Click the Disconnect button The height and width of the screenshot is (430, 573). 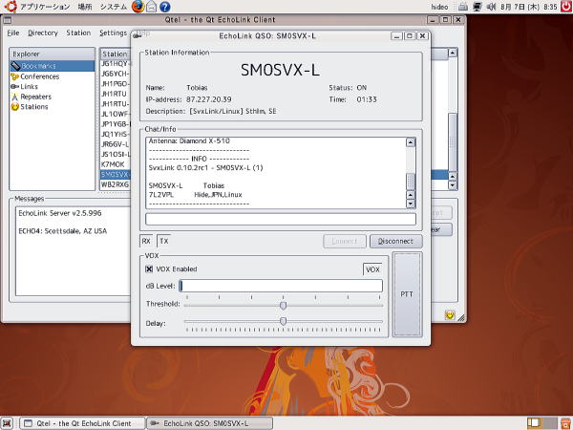pyautogui.click(x=395, y=242)
